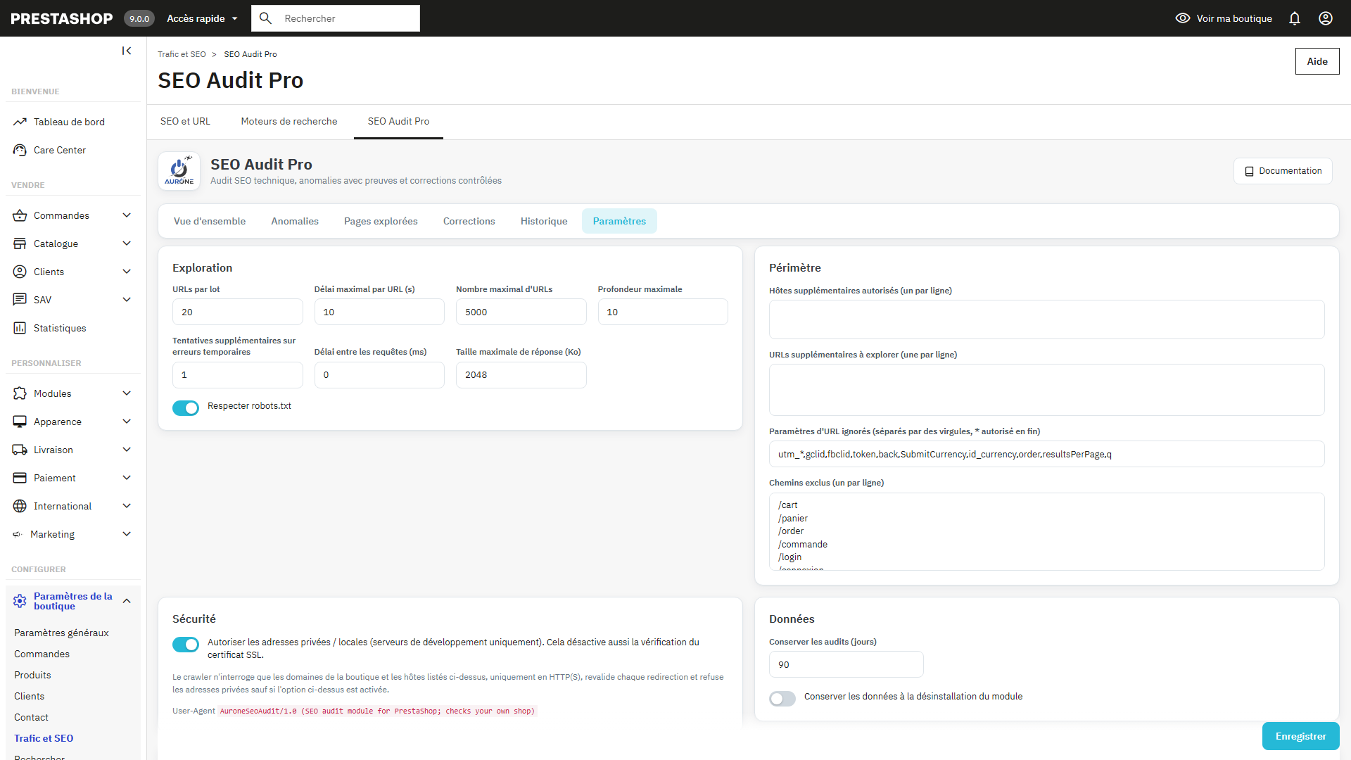1351x760 pixels.
Task: Click the search magnifier icon
Action: pyautogui.click(x=265, y=18)
